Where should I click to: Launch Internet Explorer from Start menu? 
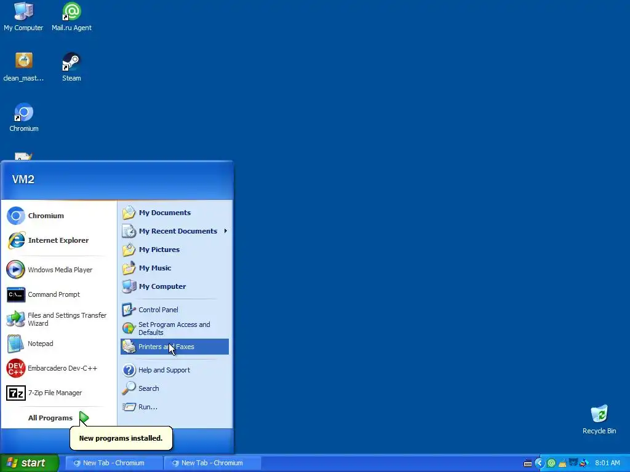pyautogui.click(x=58, y=240)
